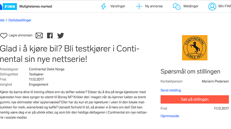Share the ad on Facebook
231x129 pixels.
(x=50, y=36)
